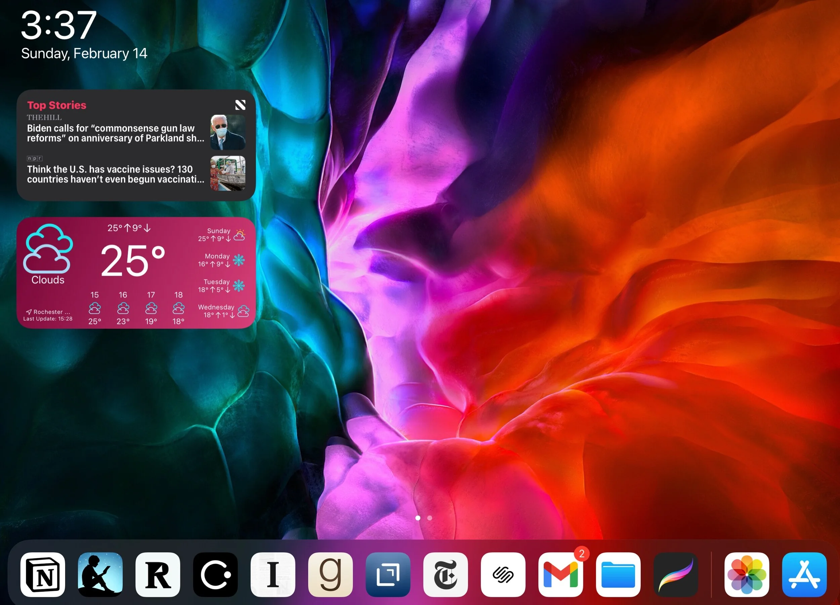Open the Readwise R app

point(158,574)
